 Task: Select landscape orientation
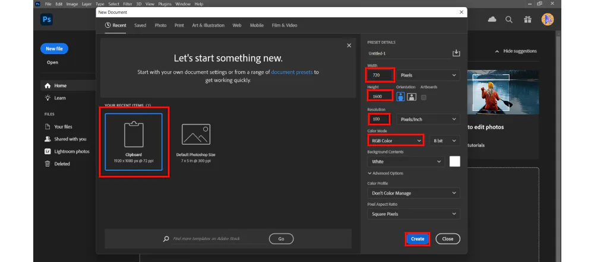point(411,97)
